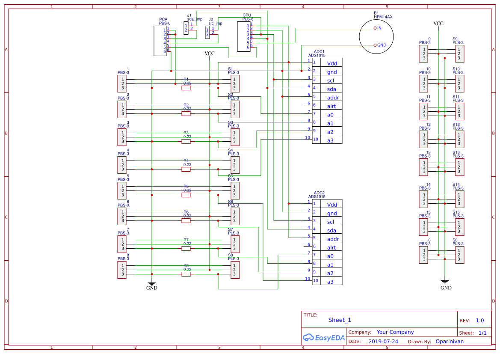Select resistor R8 at the bottom
This screenshot has width=500, height=354.
click(186, 273)
